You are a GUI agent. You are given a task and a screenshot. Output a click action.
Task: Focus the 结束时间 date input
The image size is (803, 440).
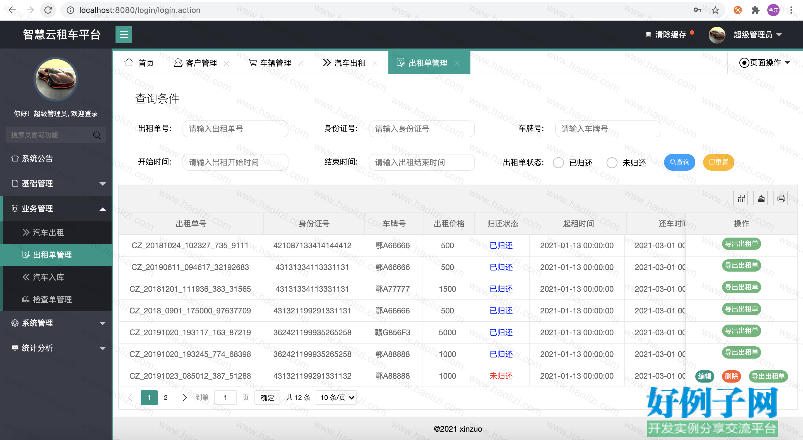pos(422,162)
